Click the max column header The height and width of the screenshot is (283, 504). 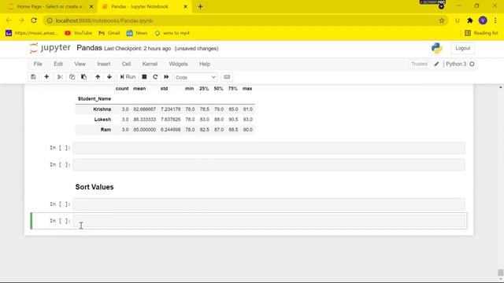[247, 89]
